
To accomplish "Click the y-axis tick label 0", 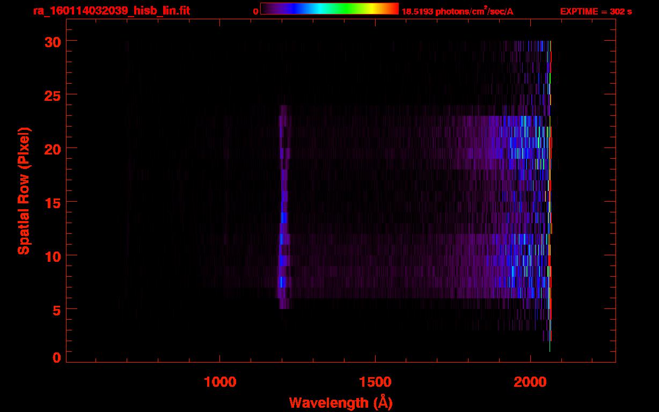I will [x=57, y=357].
